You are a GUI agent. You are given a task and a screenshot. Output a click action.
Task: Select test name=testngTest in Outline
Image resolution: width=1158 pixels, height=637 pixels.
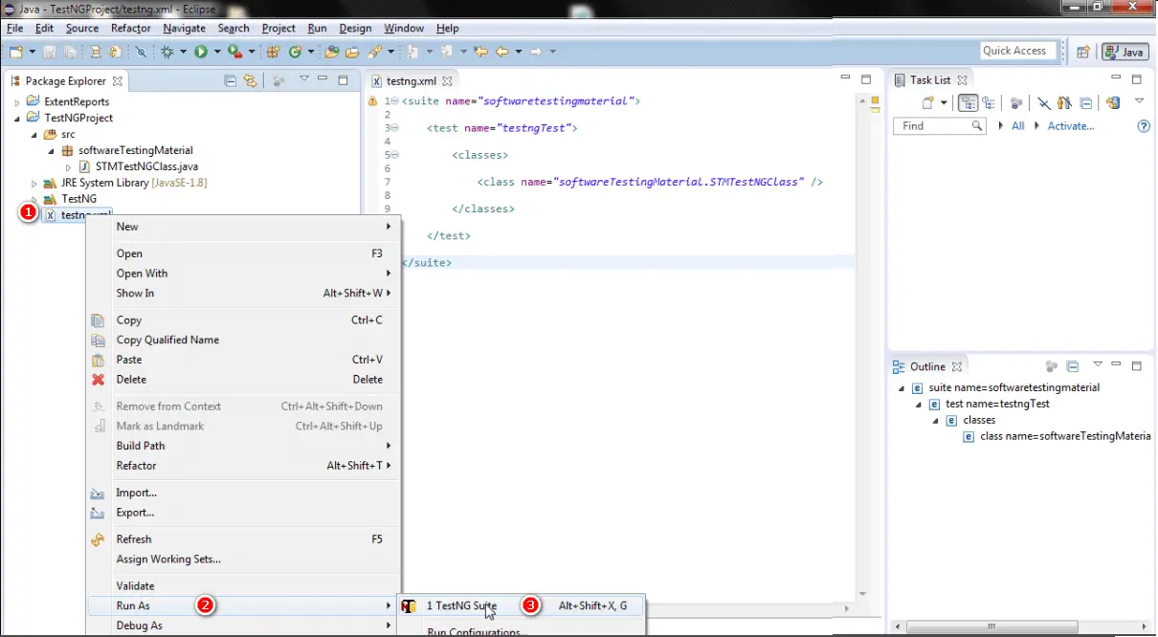click(997, 405)
